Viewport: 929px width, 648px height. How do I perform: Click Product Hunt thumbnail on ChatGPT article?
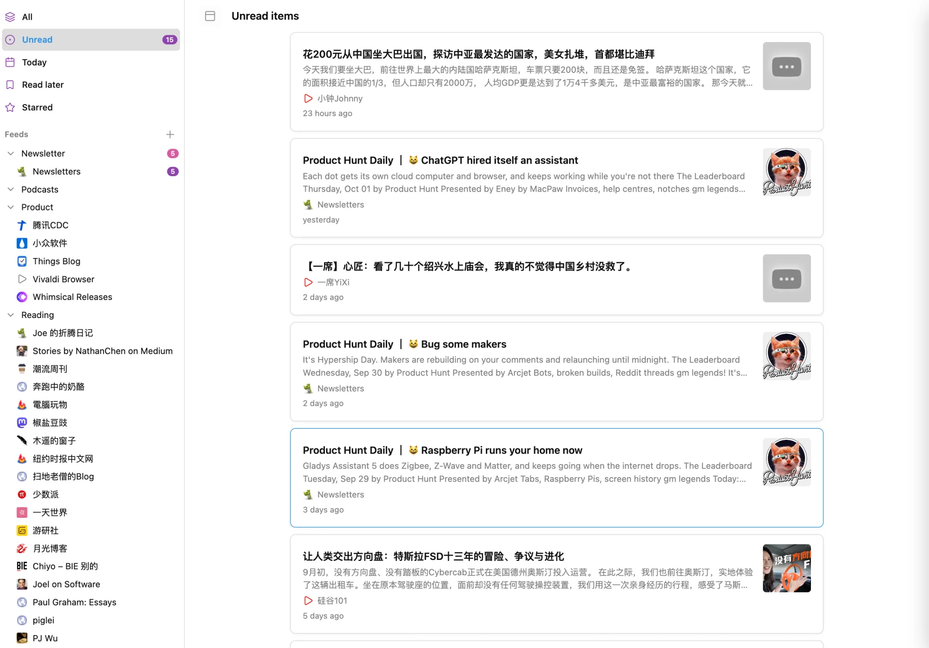point(787,172)
